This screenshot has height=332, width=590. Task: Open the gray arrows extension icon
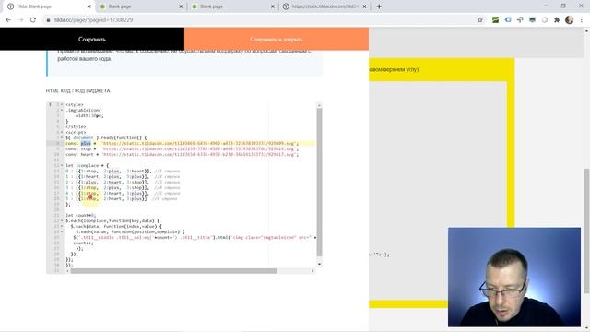point(520,20)
